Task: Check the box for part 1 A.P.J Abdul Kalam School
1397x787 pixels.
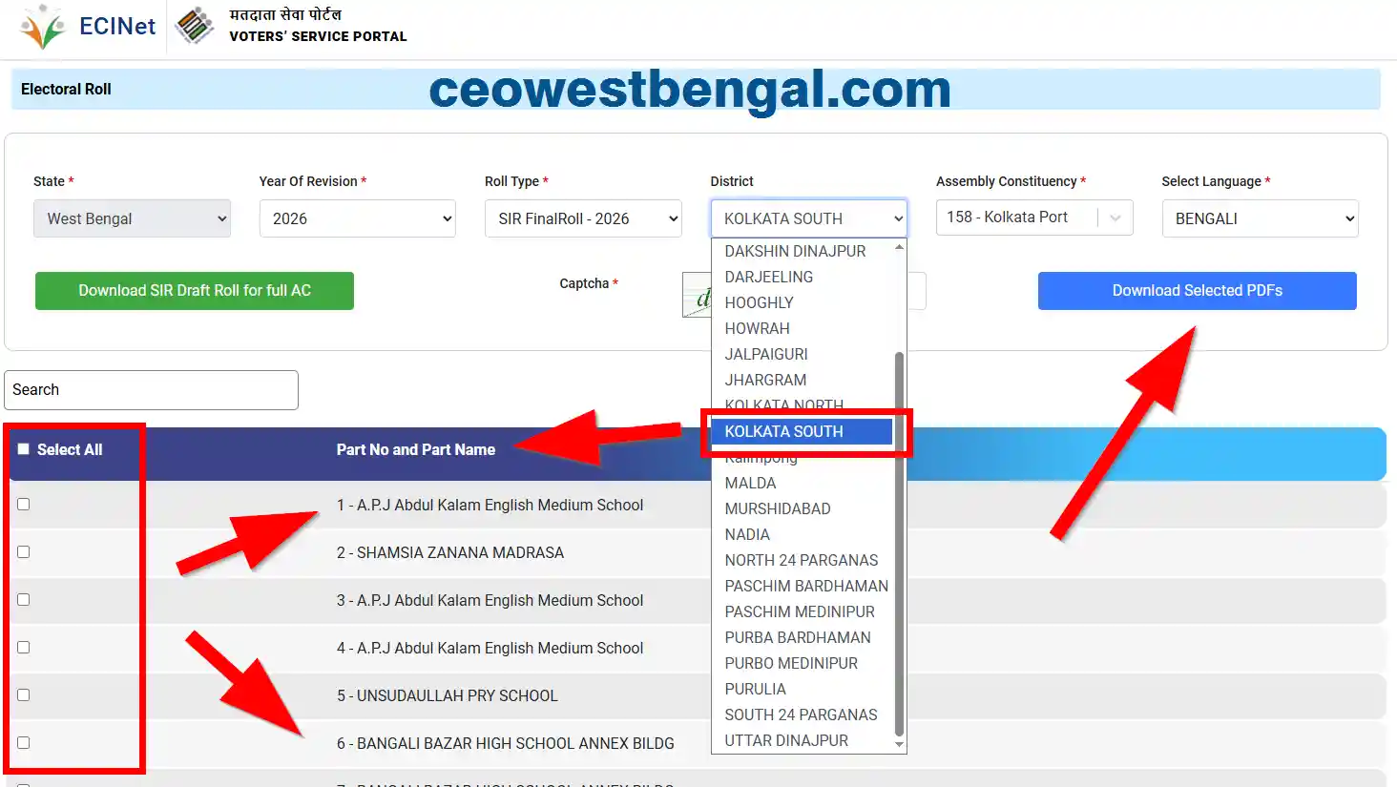Action: point(24,505)
